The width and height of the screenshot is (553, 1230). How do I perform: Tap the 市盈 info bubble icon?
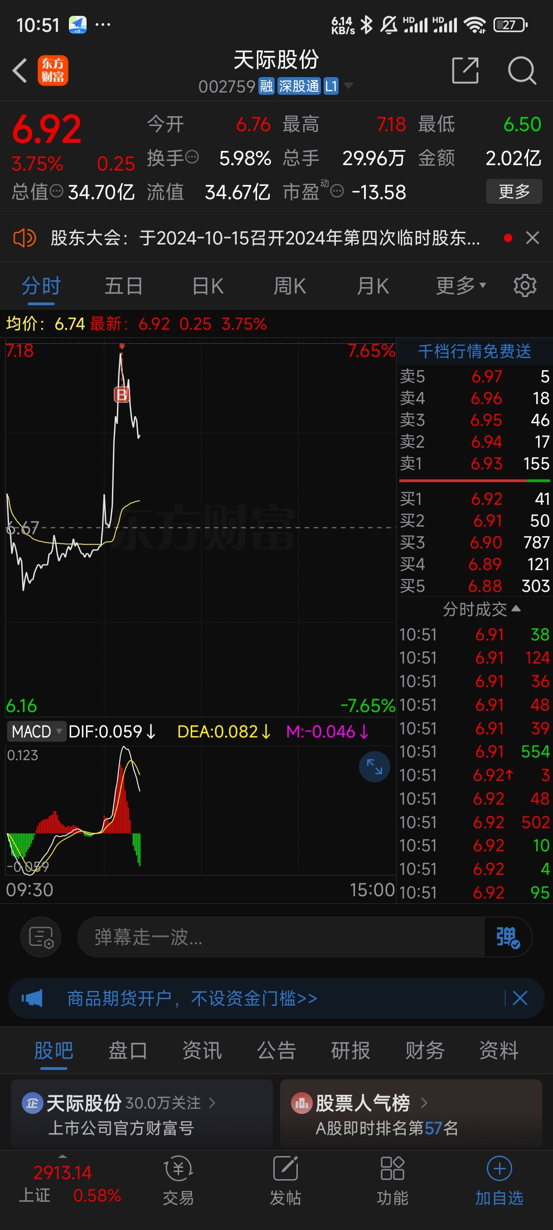click(x=337, y=191)
